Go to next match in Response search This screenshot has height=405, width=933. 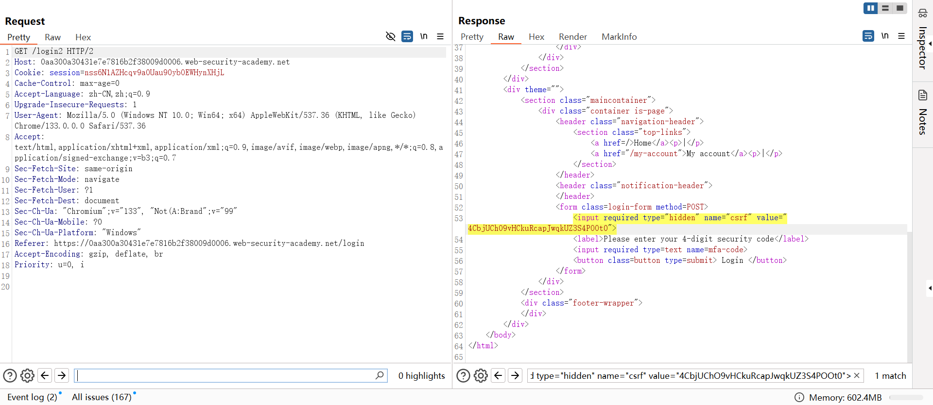pos(515,375)
